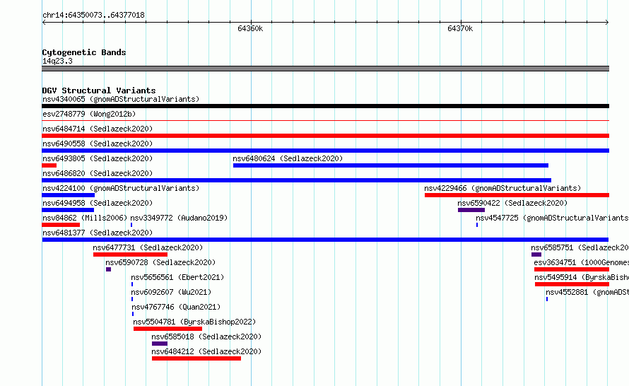Open nsv6585751 Sedlazeck variant label

click(x=580, y=247)
